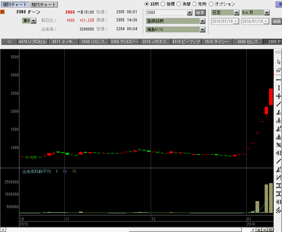This screenshot has height=232, width=282.
Task: Click the 3288000 volume value
Action: (87, 29)
